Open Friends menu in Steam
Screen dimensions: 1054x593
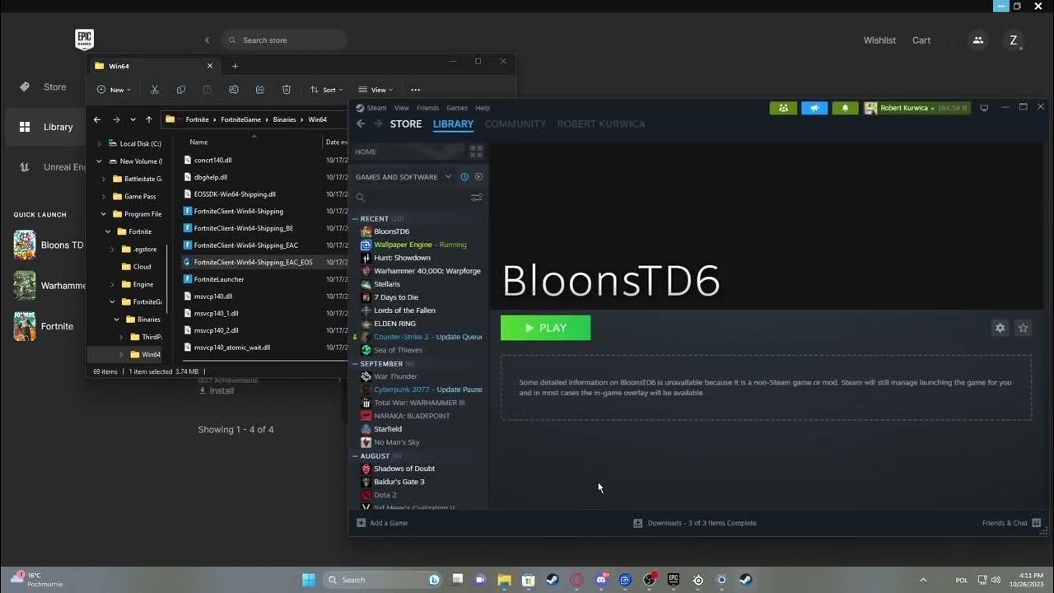[427, 108]
